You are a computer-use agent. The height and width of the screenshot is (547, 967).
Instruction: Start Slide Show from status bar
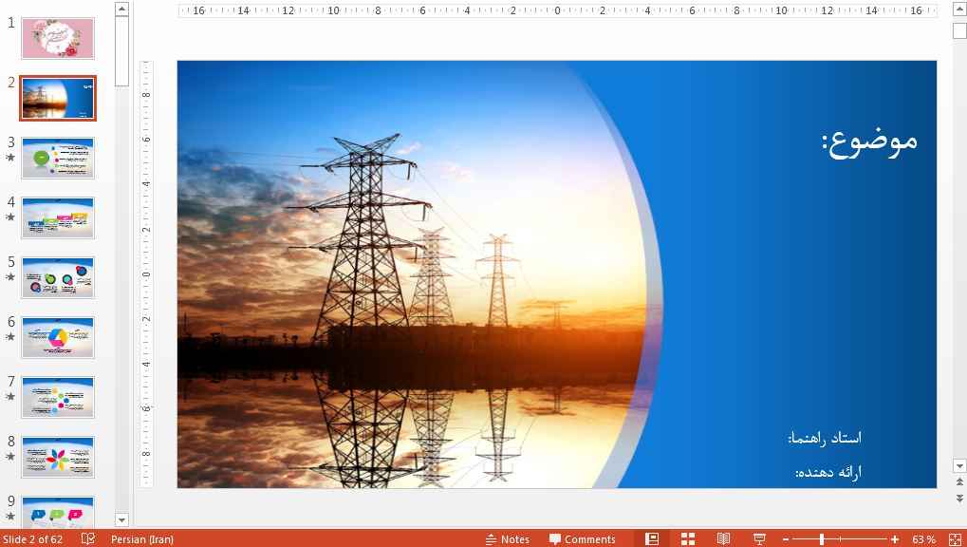click(759, 539)
